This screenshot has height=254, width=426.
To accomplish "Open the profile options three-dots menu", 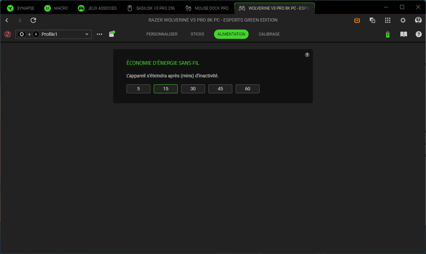I will pyautogui.click(x=100, y=34).
